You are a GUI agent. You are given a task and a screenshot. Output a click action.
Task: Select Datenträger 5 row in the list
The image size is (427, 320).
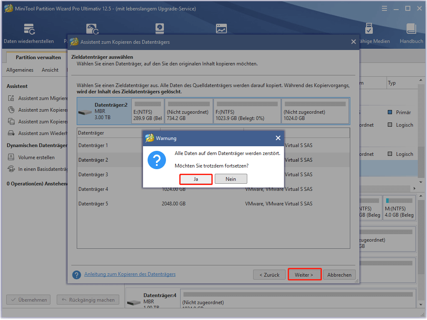click(x=213, y=203)
